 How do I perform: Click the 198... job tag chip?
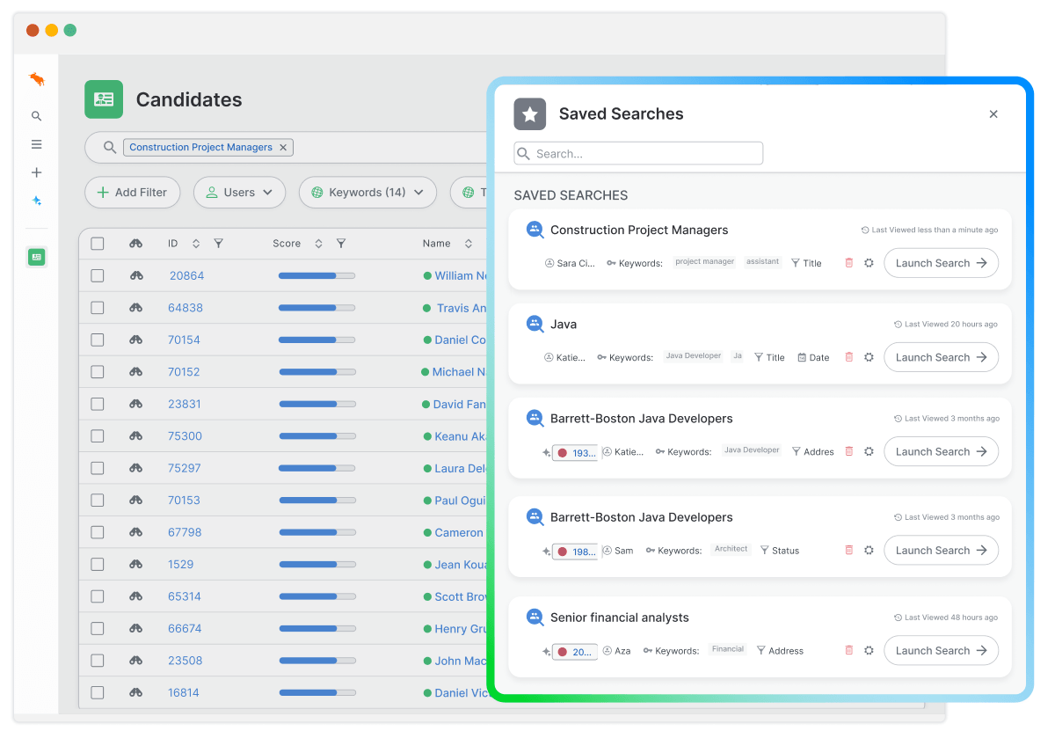point(575,551)
